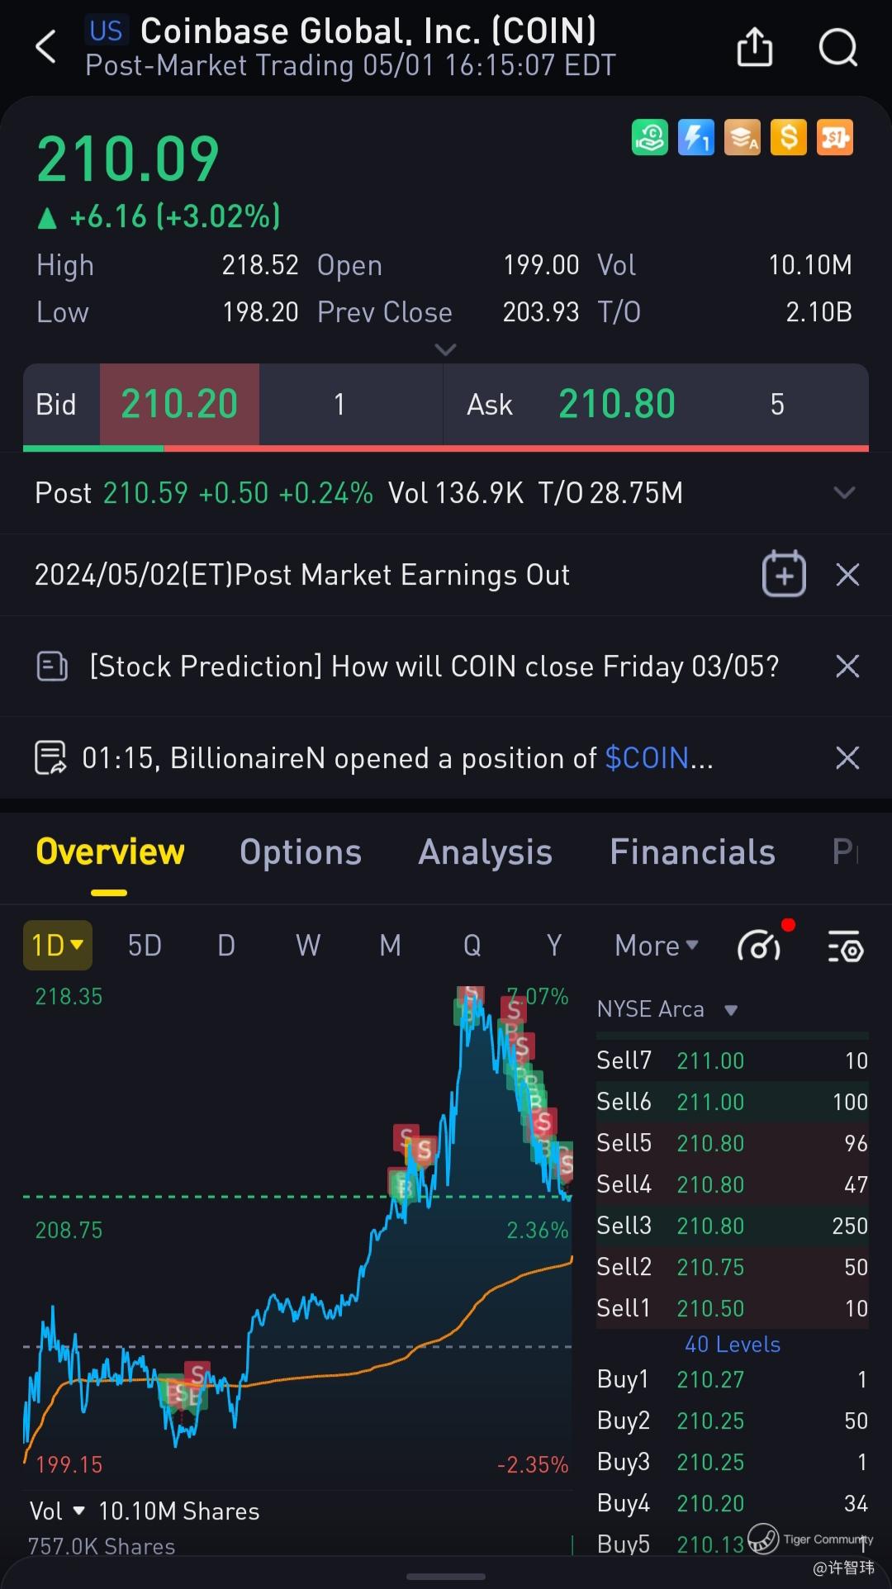Image resolution: width=892 pixels, height=1589 pixels.
Task: Open the chart speedometer indicator icon
Action: click(x=760, y=946)
